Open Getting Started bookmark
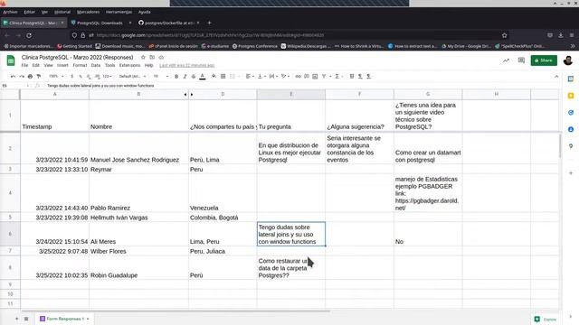The image size is (579, 325). click(74, 46)
